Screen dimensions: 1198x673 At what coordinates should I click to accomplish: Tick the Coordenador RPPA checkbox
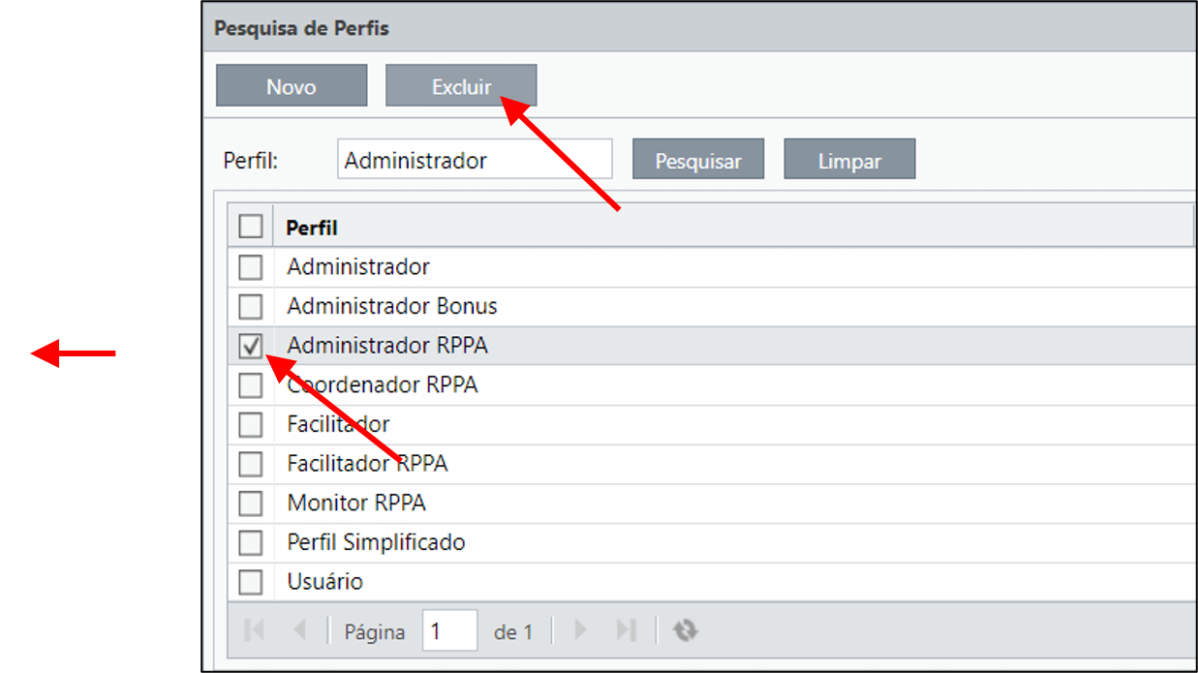[x=251, y=385]
